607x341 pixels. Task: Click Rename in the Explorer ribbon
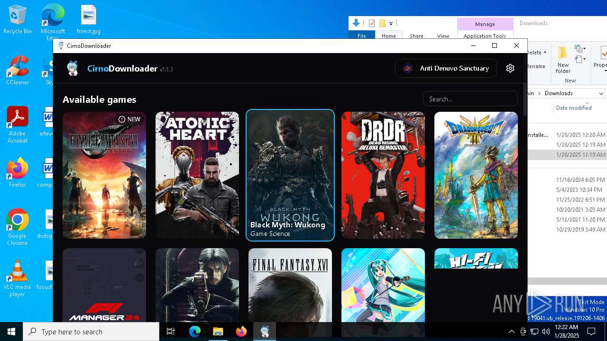536,66
